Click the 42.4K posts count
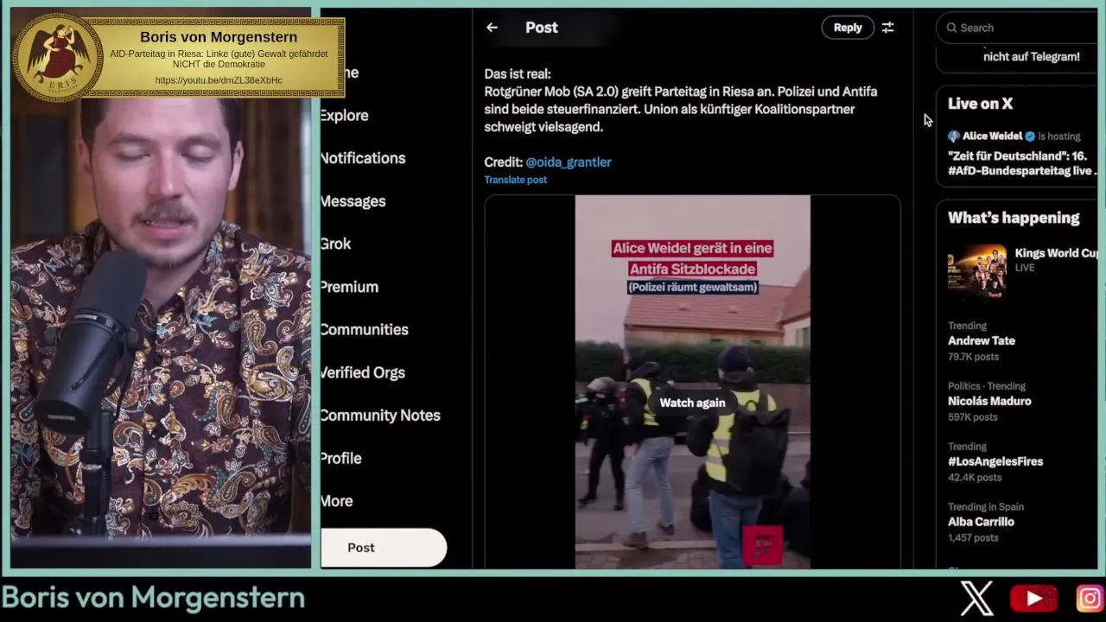 point(975,478)
